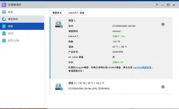
Task: Click the 总览 overview icon
Action: [4, 12]
